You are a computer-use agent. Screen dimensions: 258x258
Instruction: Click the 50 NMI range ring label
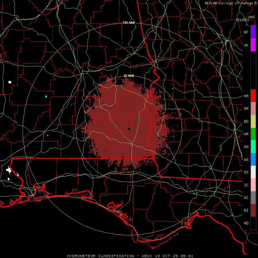coord(129,76)
